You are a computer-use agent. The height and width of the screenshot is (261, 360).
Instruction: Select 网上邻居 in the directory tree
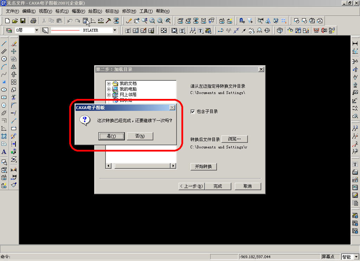(128, 95)
